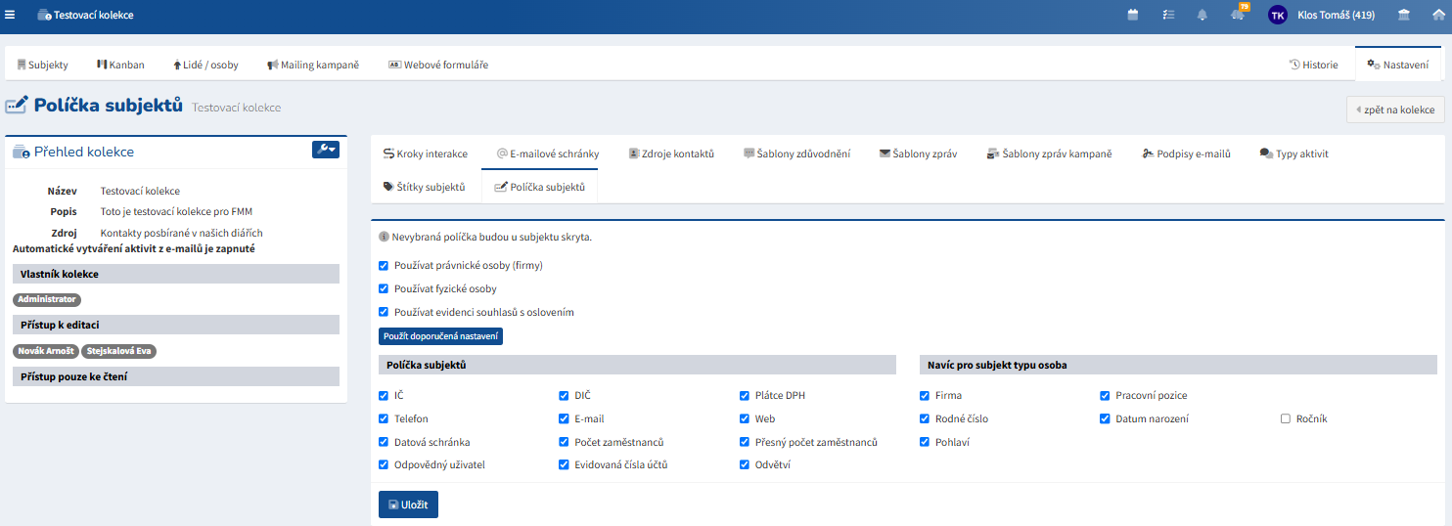Click the edit icon beside Políčka subjektů heading
This screenshot has width=1452, height=526.
pos(17,105)
